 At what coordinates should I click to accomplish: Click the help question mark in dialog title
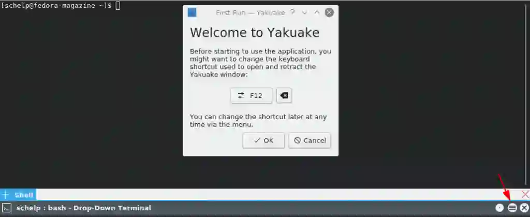(293, 12)
